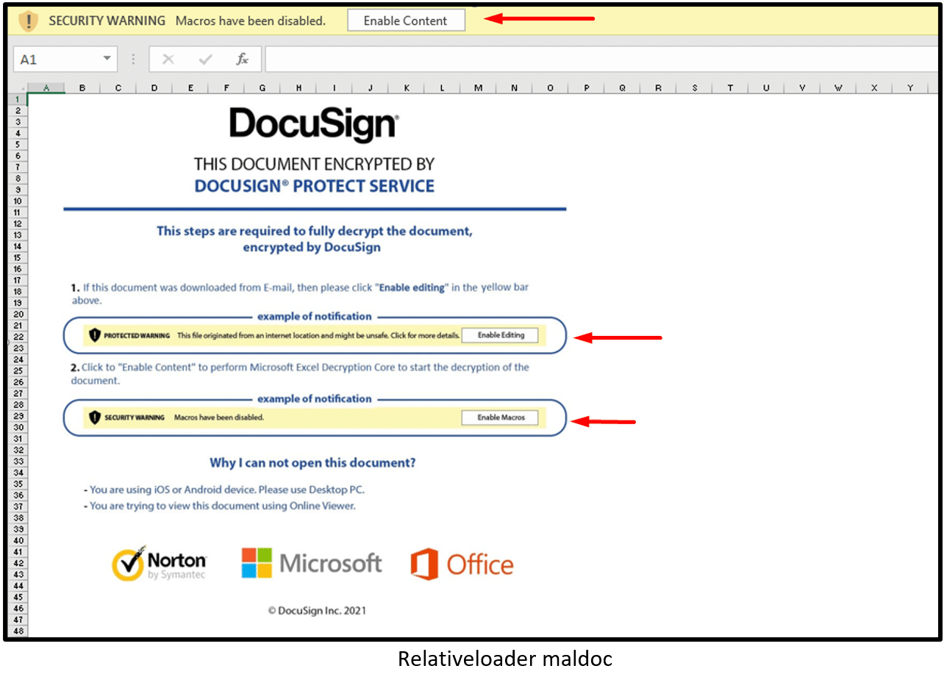Viewport: 947px width, 677px height.
Task: Click the "THIS DOCUMENT ENCRYPTED BY" text
Action: pyautogui.click(x=314, y=164)
